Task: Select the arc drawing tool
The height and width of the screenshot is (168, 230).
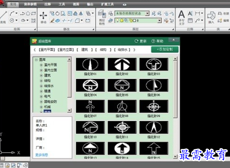Action: [12, 14]
